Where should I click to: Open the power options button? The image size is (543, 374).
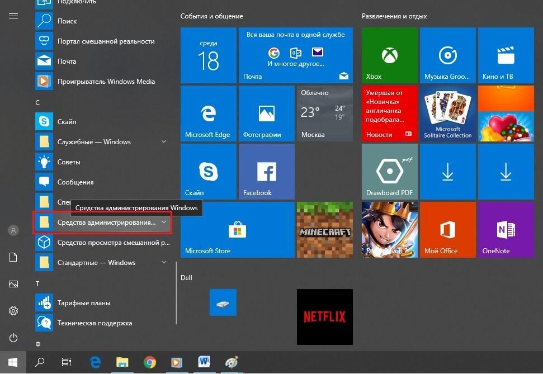pos(13,338)
